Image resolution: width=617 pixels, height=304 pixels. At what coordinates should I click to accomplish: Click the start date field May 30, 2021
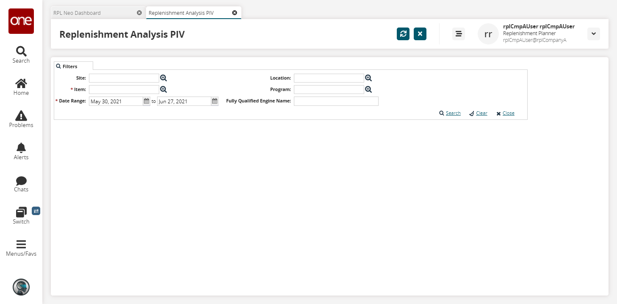116,101
